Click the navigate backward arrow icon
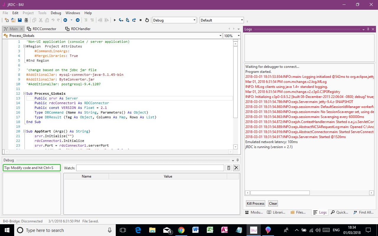This screenshot has width=378, height=236. tap(65, 20)
